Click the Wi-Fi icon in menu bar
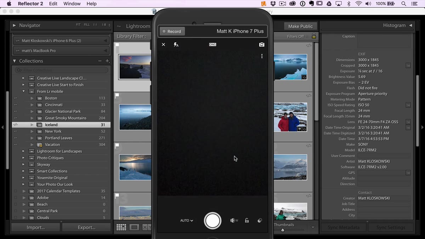This screenshot has height=239, width=425. [358, 4]
